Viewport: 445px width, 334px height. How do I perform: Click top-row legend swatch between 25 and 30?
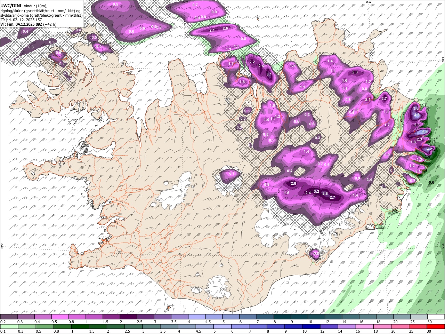(419, 317)
